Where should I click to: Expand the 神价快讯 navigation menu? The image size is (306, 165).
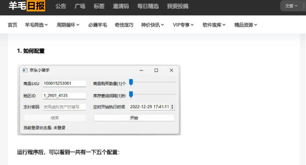[152, 25]
